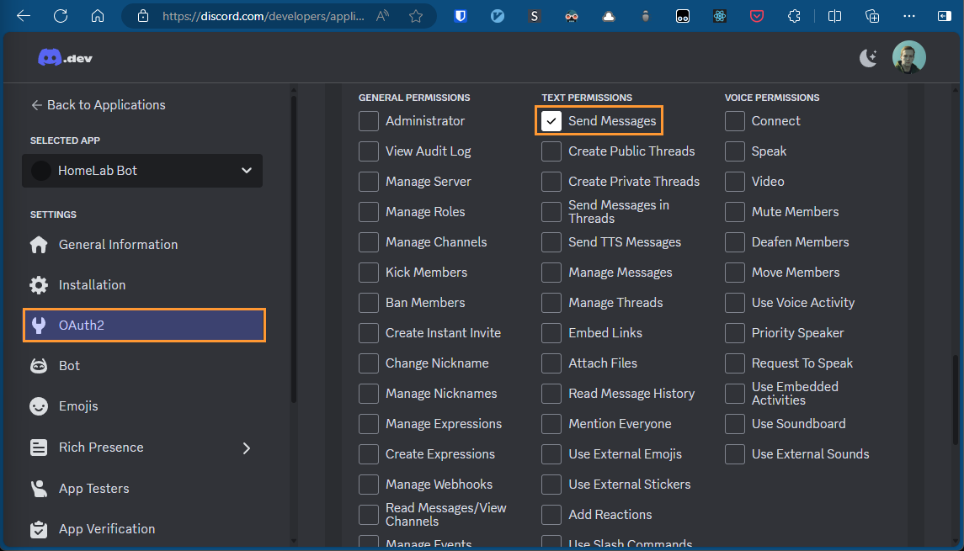
Task: Add page to favorites star
Action: pyautogui.click(x=415, y=16)
